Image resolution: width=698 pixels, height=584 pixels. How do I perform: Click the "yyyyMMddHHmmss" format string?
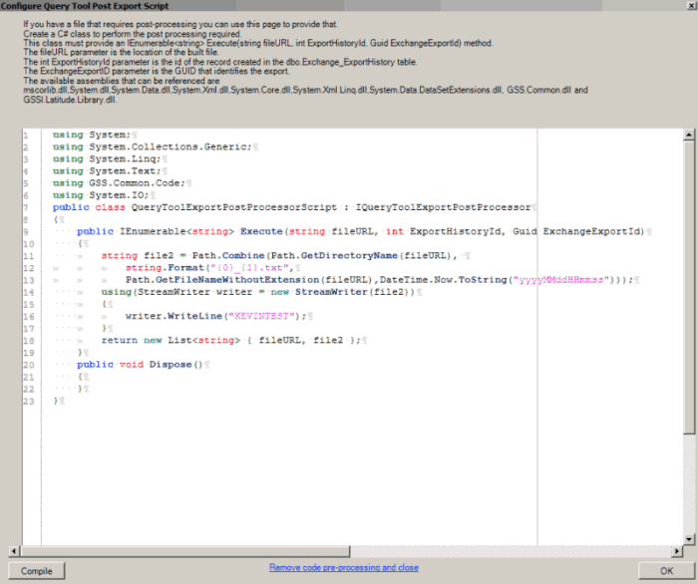pyautogui.click(x=565, y=279)
